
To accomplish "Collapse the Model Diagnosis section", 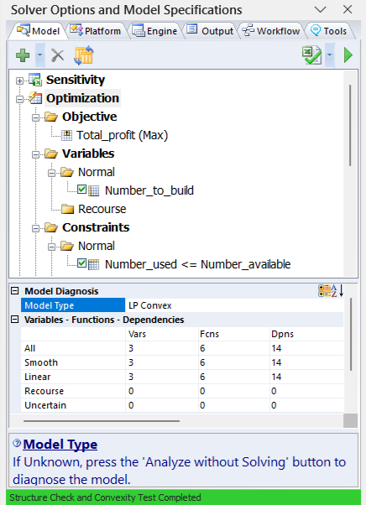I will tap(14, 291).
